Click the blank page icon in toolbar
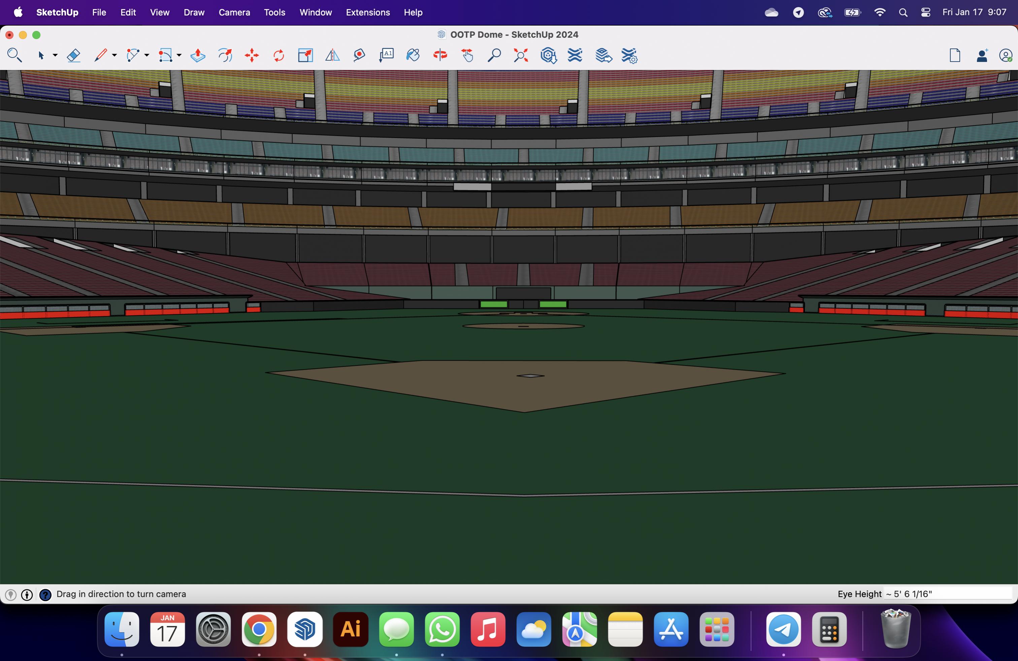The height and width of the screenshot is (661, 1018). (955, 56)
